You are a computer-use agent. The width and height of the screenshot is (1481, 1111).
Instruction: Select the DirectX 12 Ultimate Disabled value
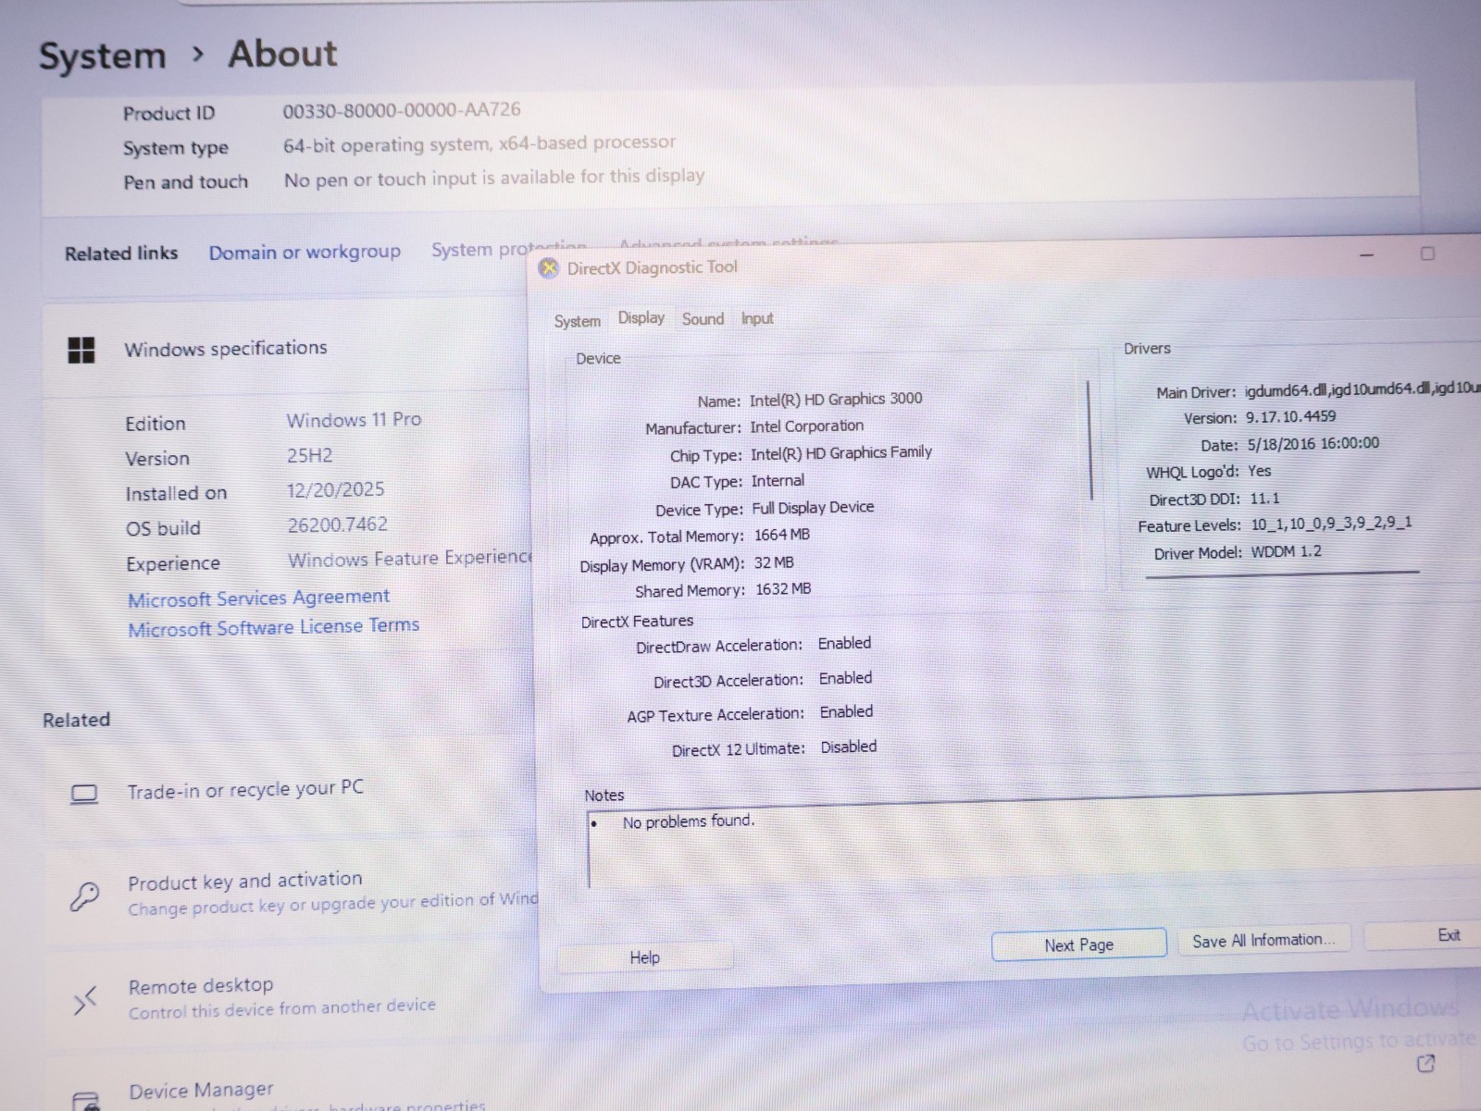[848, 747]
